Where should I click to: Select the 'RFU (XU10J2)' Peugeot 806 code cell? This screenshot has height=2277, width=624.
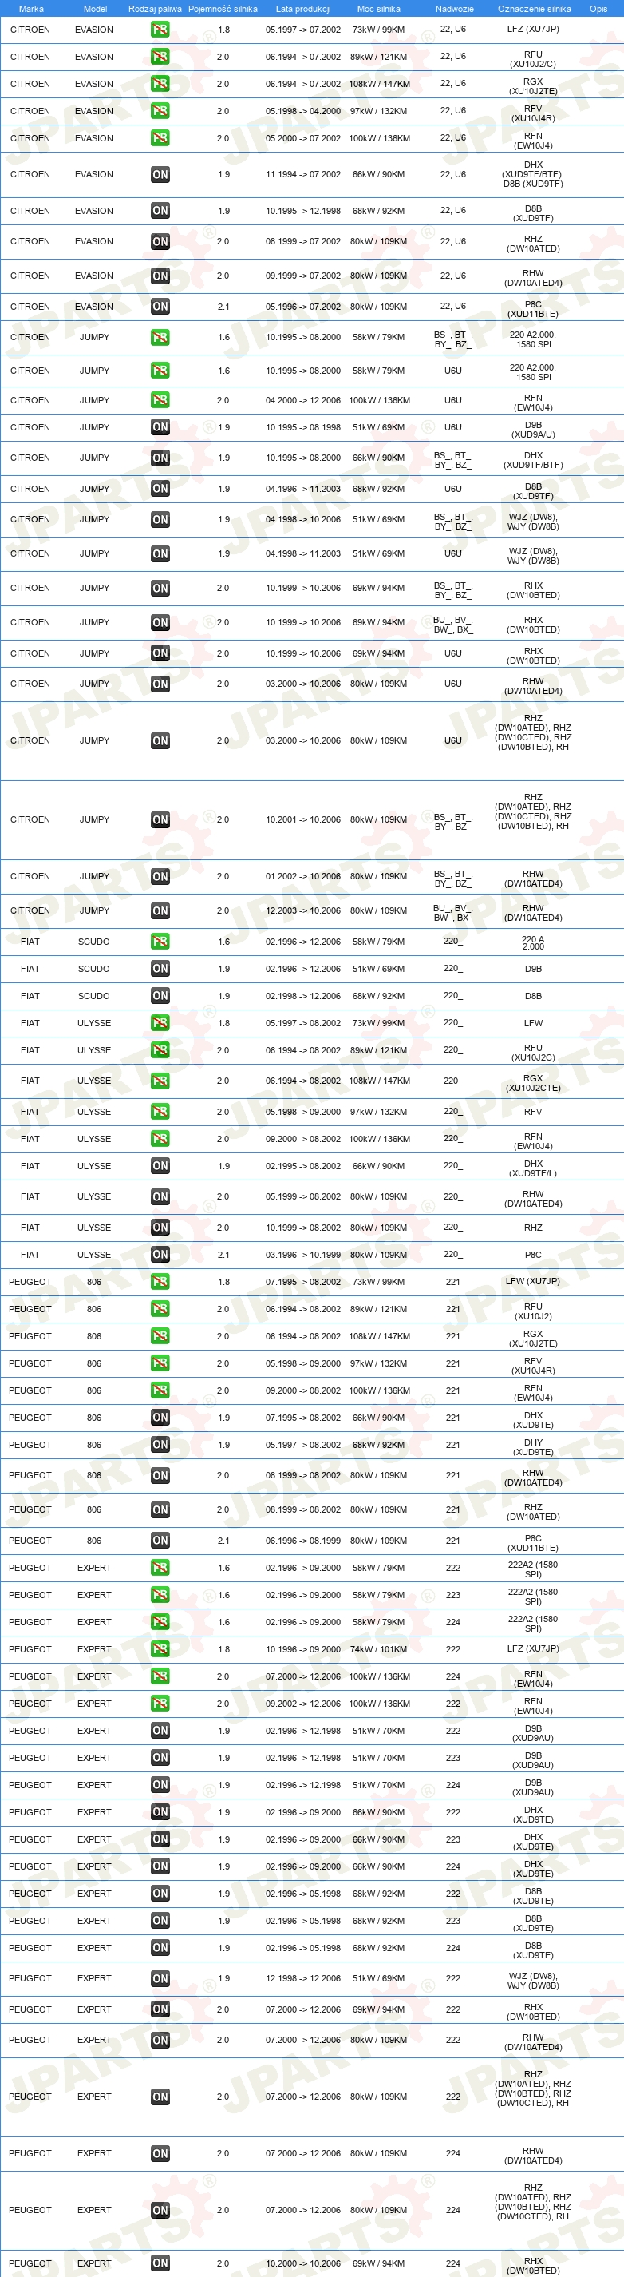pos(533,1311)
